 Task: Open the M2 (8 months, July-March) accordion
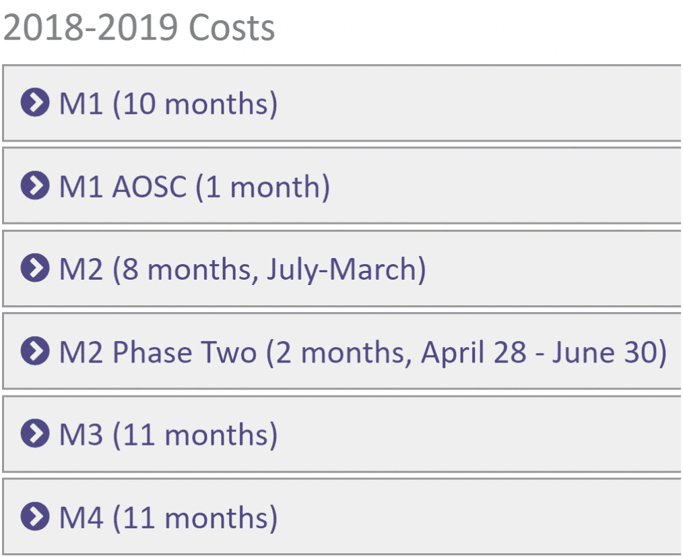point(341,268)
